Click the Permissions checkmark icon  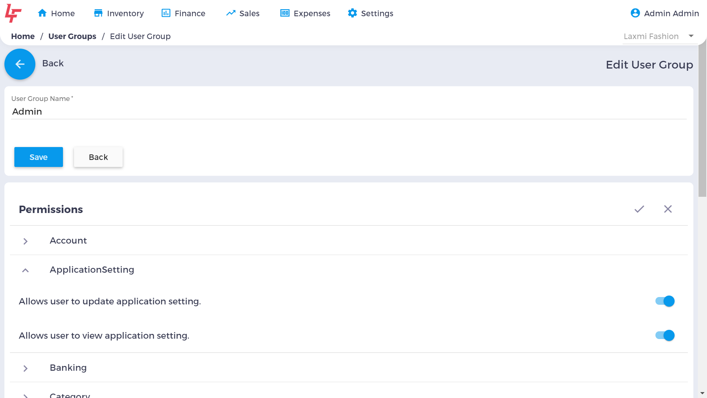point(639,209)
